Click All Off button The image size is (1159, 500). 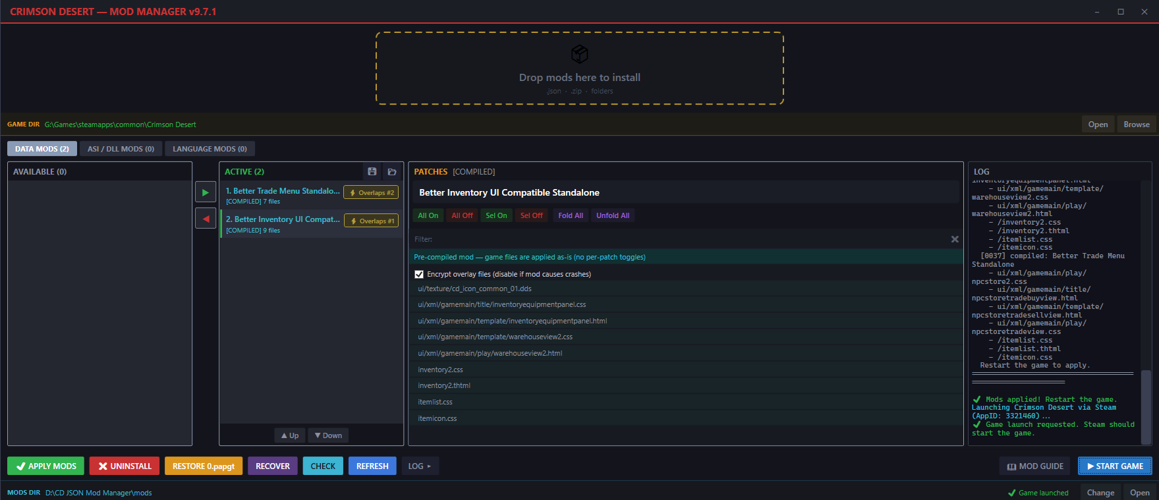tap(462, 215)
